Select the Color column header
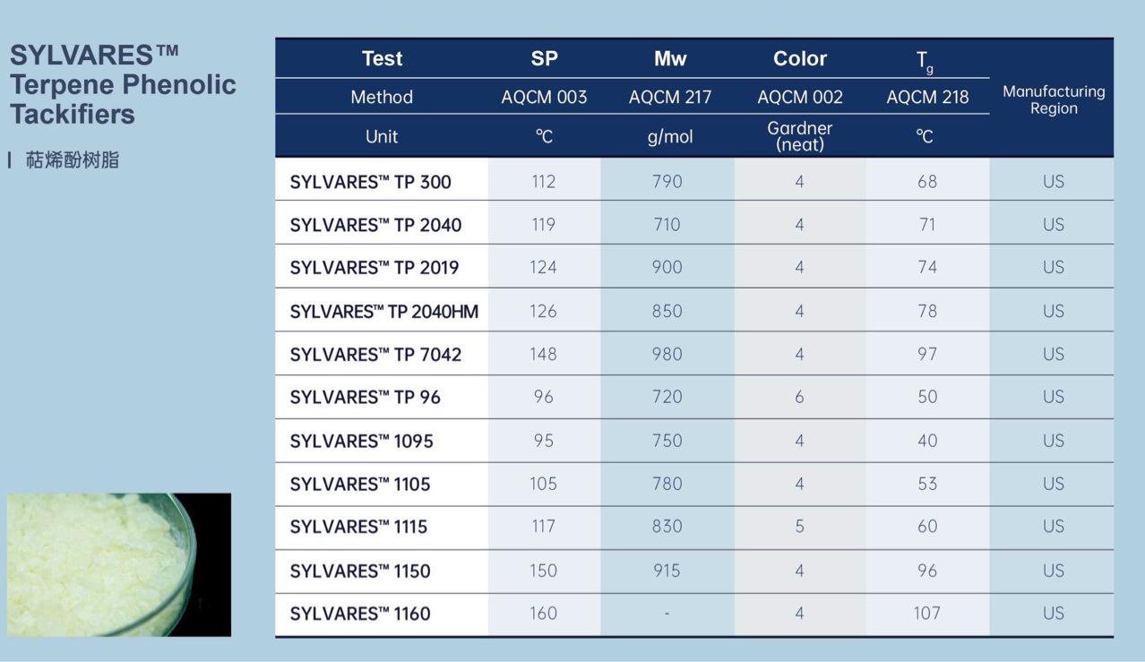 click(x=799, y=59)
